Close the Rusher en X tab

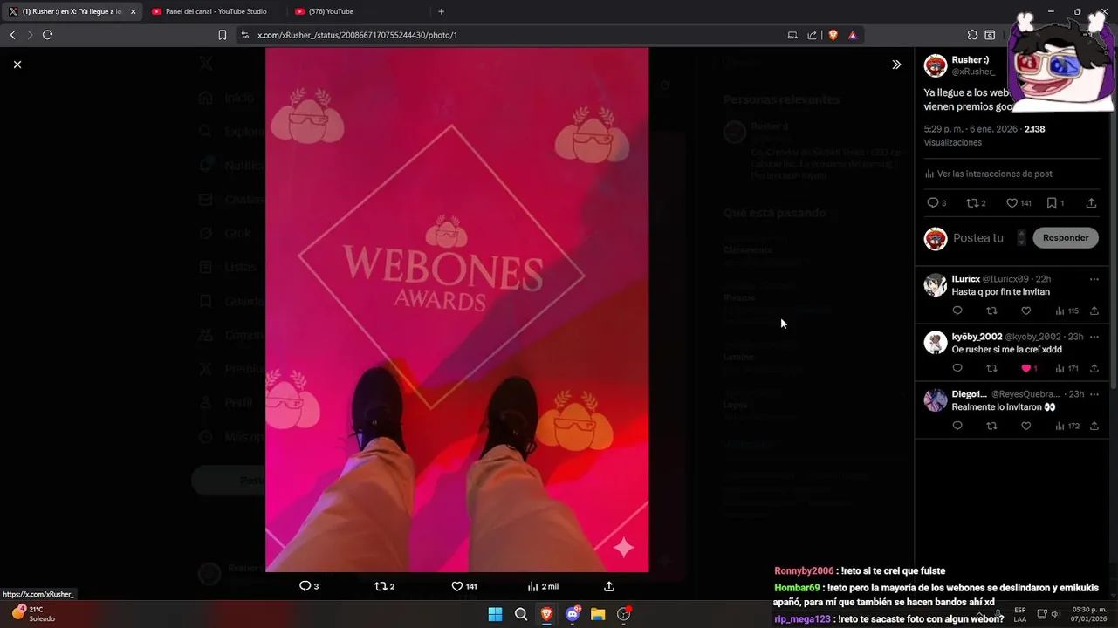(134, 11)
